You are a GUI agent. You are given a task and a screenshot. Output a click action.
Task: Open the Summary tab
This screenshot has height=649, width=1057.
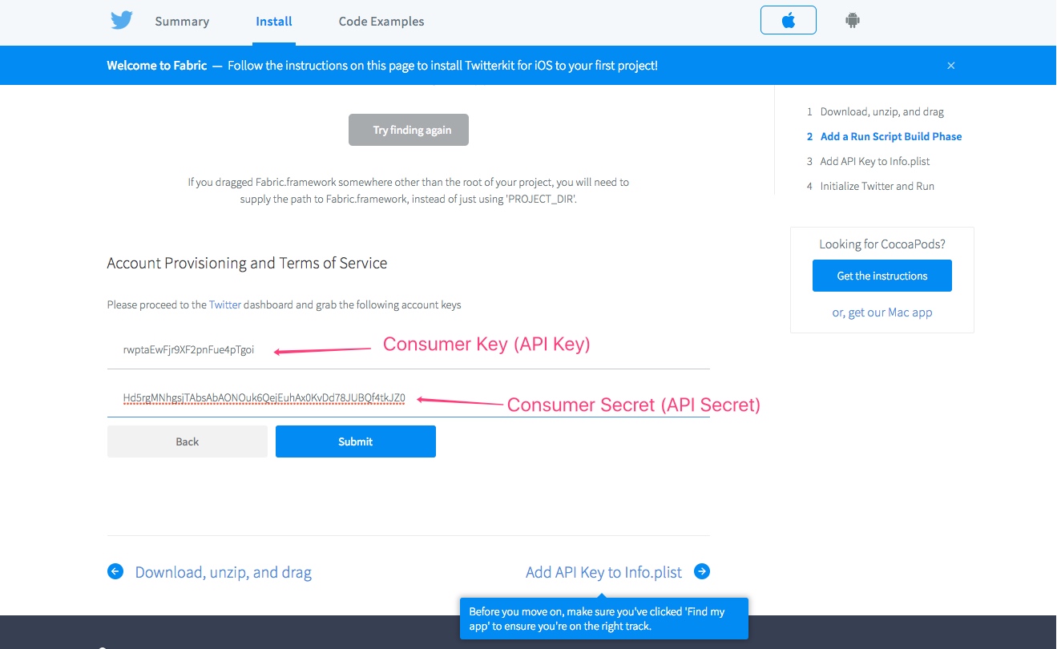tap(182, 22)
